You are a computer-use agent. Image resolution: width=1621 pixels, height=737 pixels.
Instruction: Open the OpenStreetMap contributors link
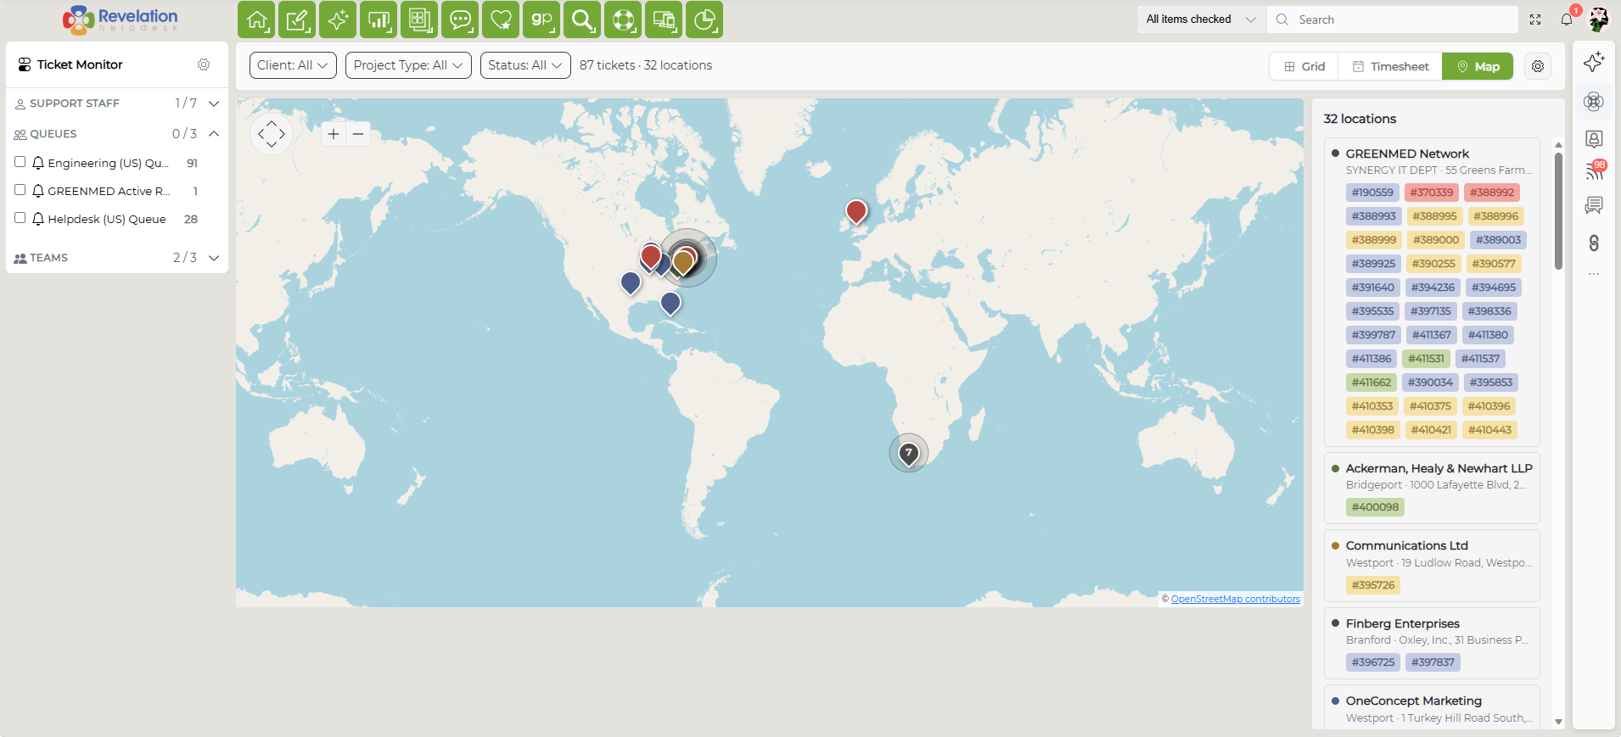(x=1235, y=599)
